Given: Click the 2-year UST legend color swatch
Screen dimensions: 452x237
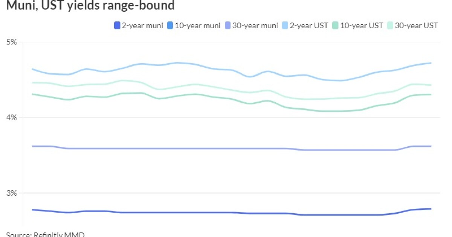Looking at the screenshot, I should tap(286, 26).
